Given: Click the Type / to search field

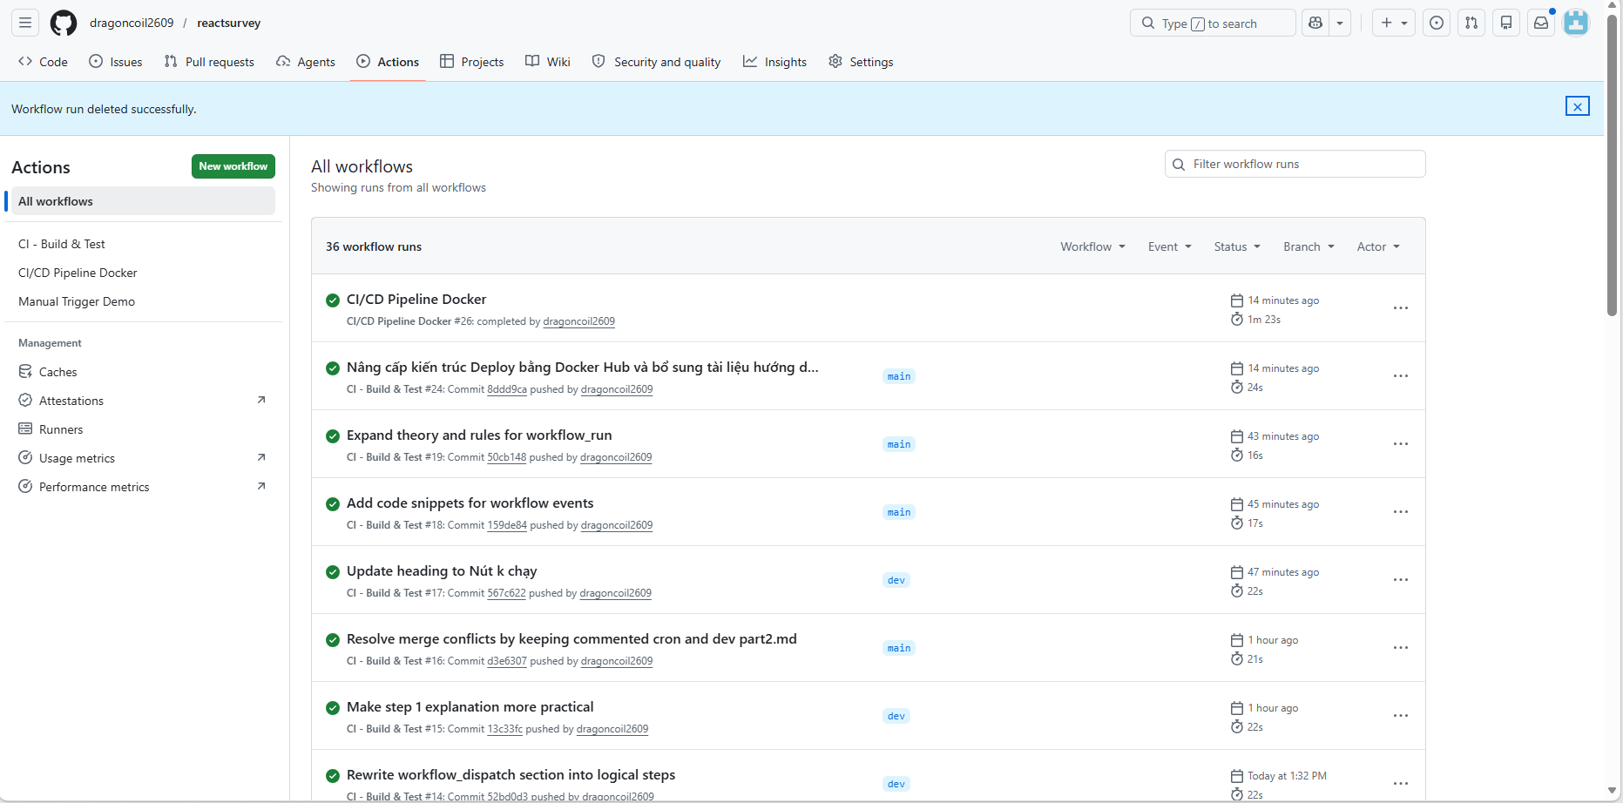Looking at the screenshot, I should pos(1213,23).
